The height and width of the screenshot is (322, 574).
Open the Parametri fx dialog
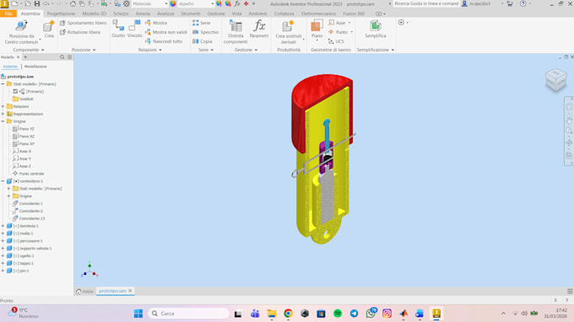259,30
